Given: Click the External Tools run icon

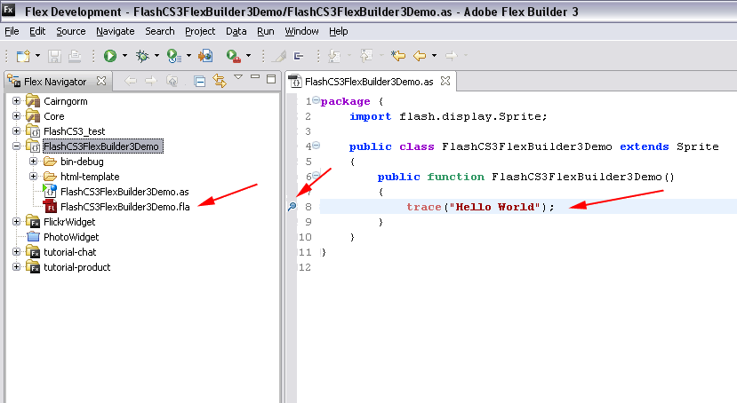Looking at the screenshot, I should pos(233,56).
